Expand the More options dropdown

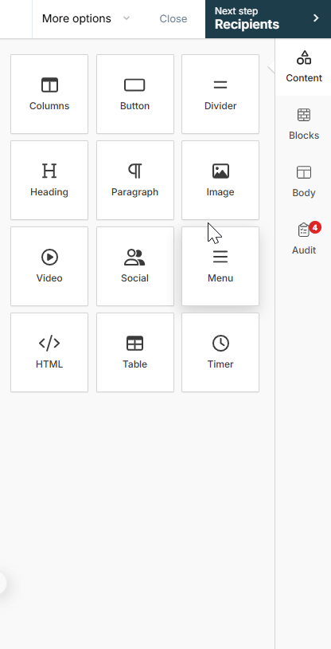(86, 18)
